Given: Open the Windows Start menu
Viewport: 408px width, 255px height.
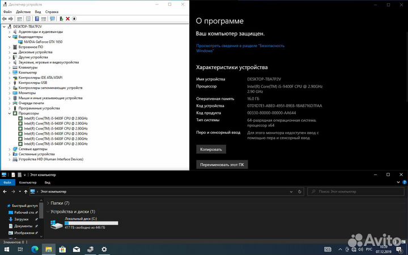Looking at the screenshot, I should [x=7, y=249].
